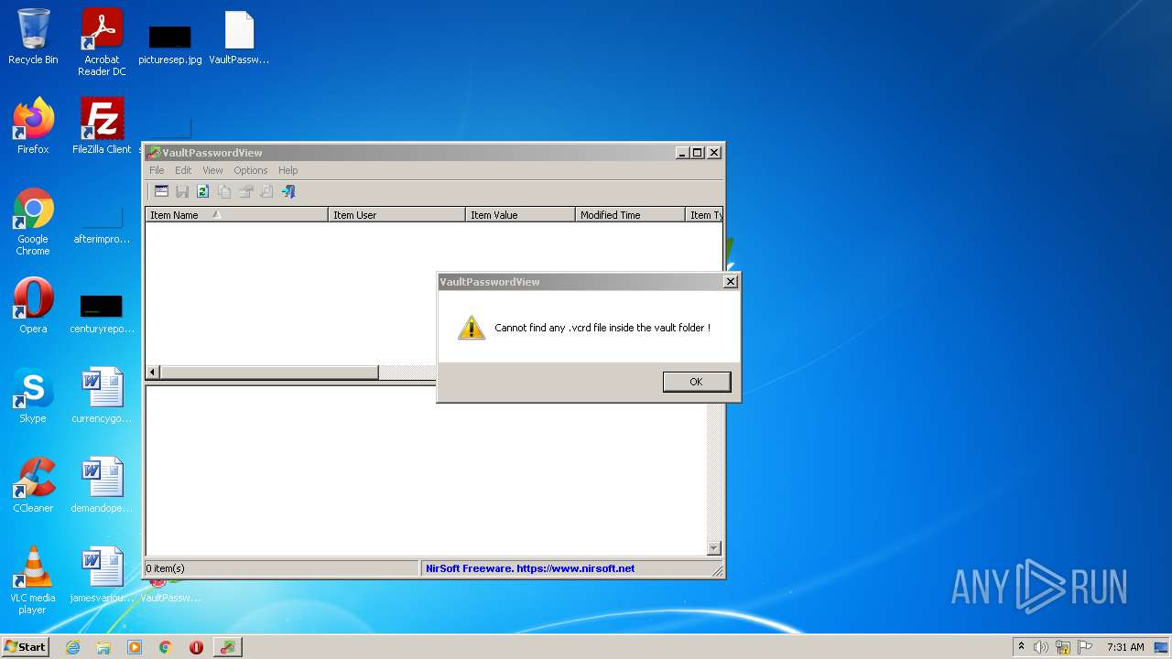Show hidden system tray icons
This screenshot has height=659, width=1172.
1021,647
